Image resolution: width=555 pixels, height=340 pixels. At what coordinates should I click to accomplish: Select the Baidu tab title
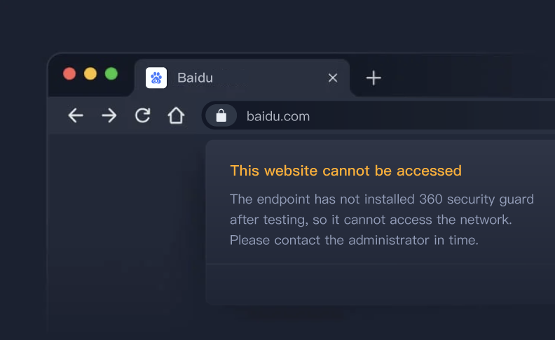tap(195, 78)
